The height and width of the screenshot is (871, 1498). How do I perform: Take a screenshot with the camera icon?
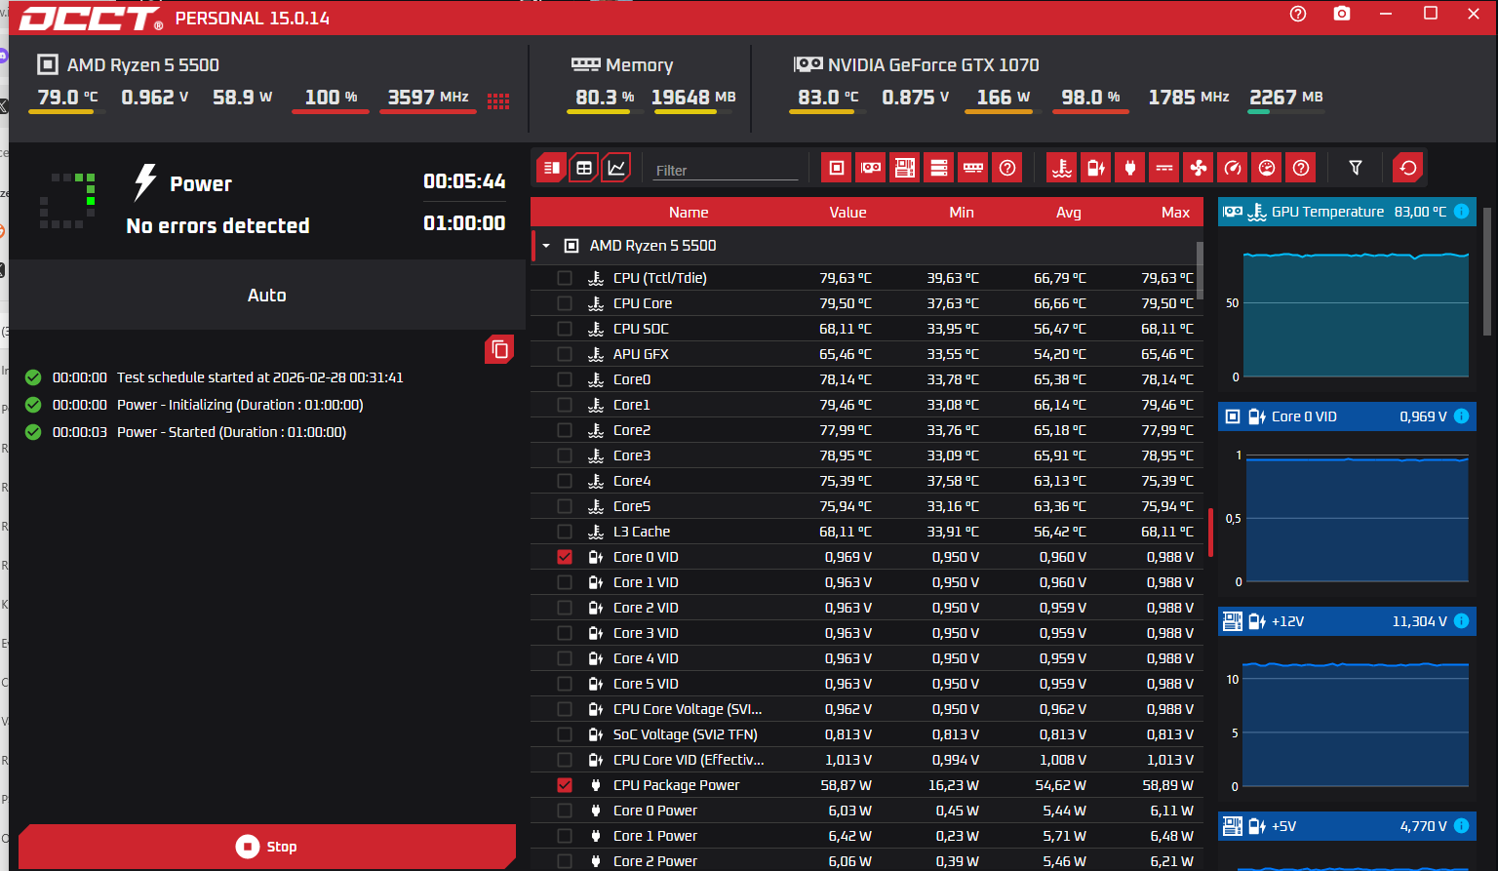point(1342,14)
